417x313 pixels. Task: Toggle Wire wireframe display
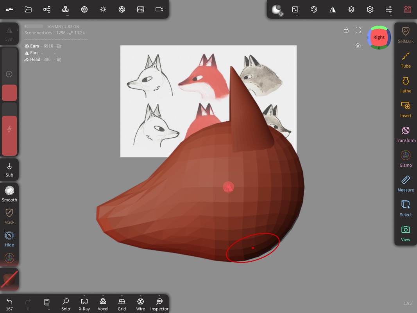141,304
